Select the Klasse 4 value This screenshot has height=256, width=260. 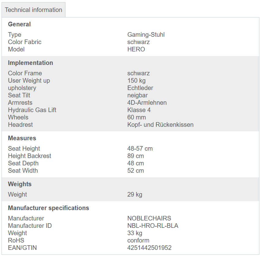(x=139, y=110)
